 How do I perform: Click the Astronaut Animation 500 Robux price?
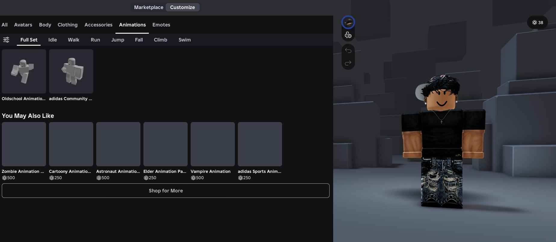pyautogui.click(x=103, y=178)
